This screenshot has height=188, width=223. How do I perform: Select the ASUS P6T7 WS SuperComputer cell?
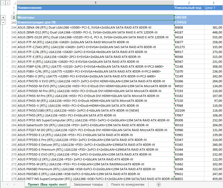pyautogui.click(x=95, y=179)
